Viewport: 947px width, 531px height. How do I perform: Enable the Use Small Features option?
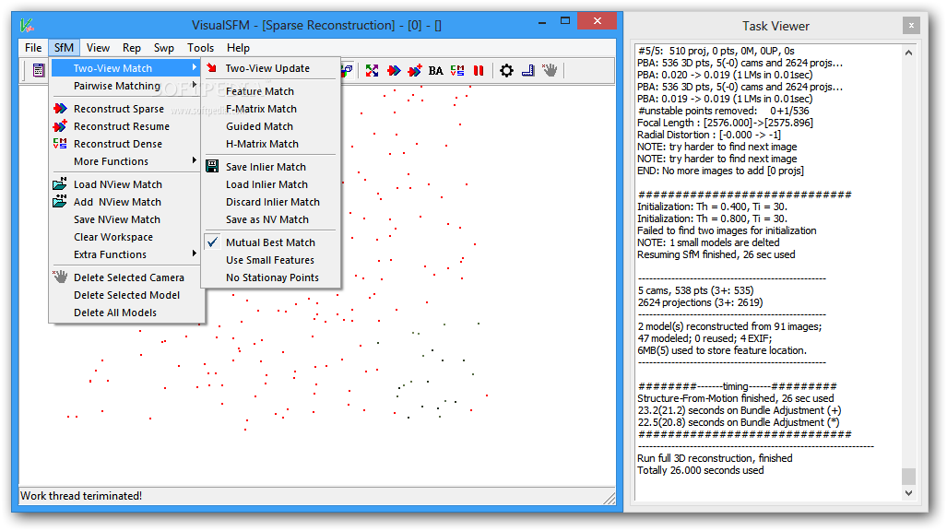(270, 260)
